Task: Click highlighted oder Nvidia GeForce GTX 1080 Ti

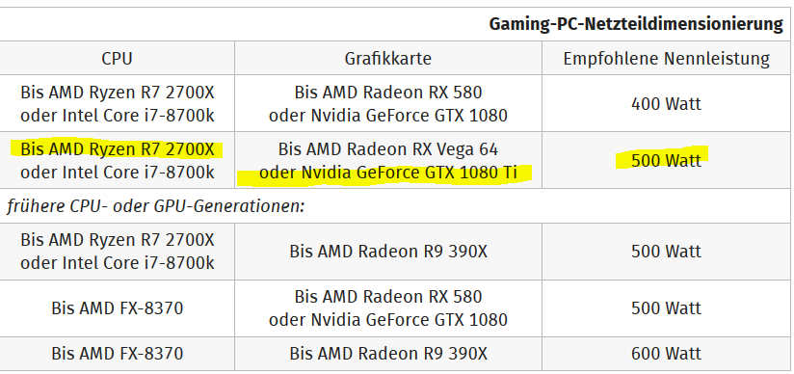Action: (388, 173)
